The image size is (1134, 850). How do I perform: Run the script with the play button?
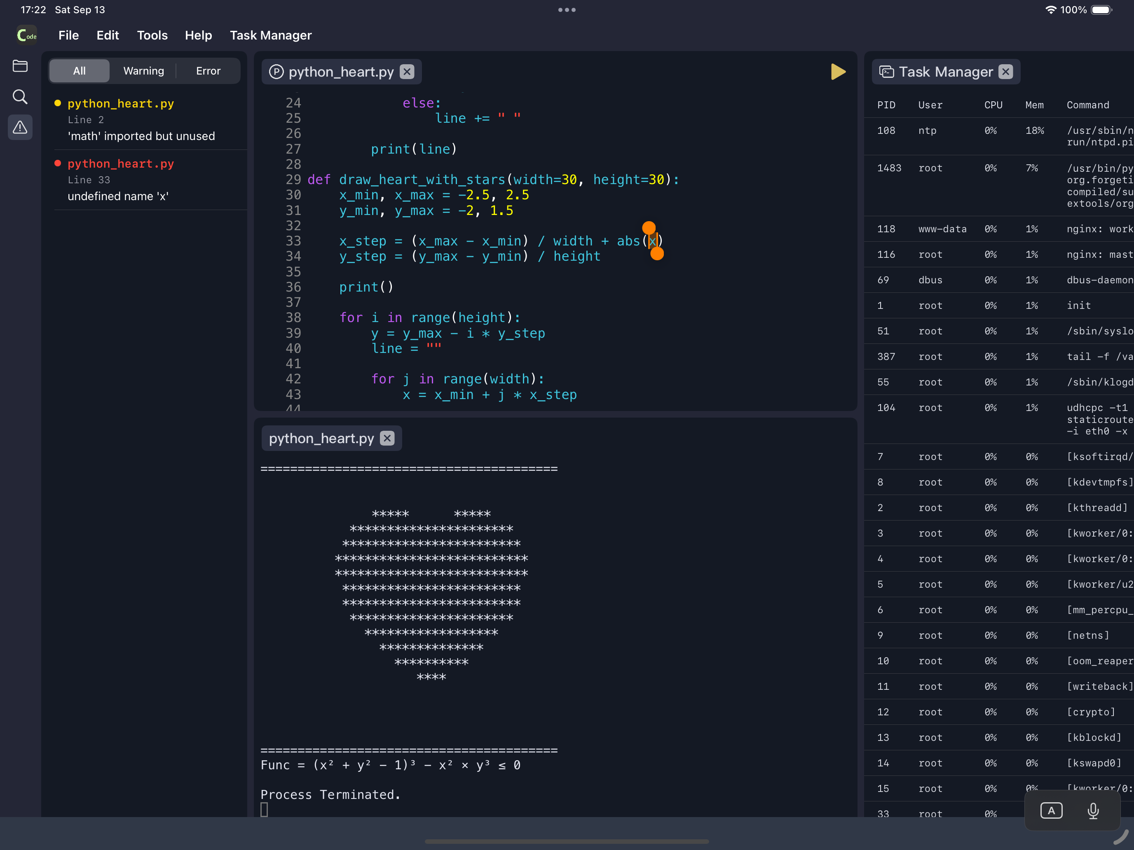click(838, 72)
